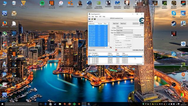188x106 pixels.
Task: Click the Description column header in address table
Action: click(95, 53)
